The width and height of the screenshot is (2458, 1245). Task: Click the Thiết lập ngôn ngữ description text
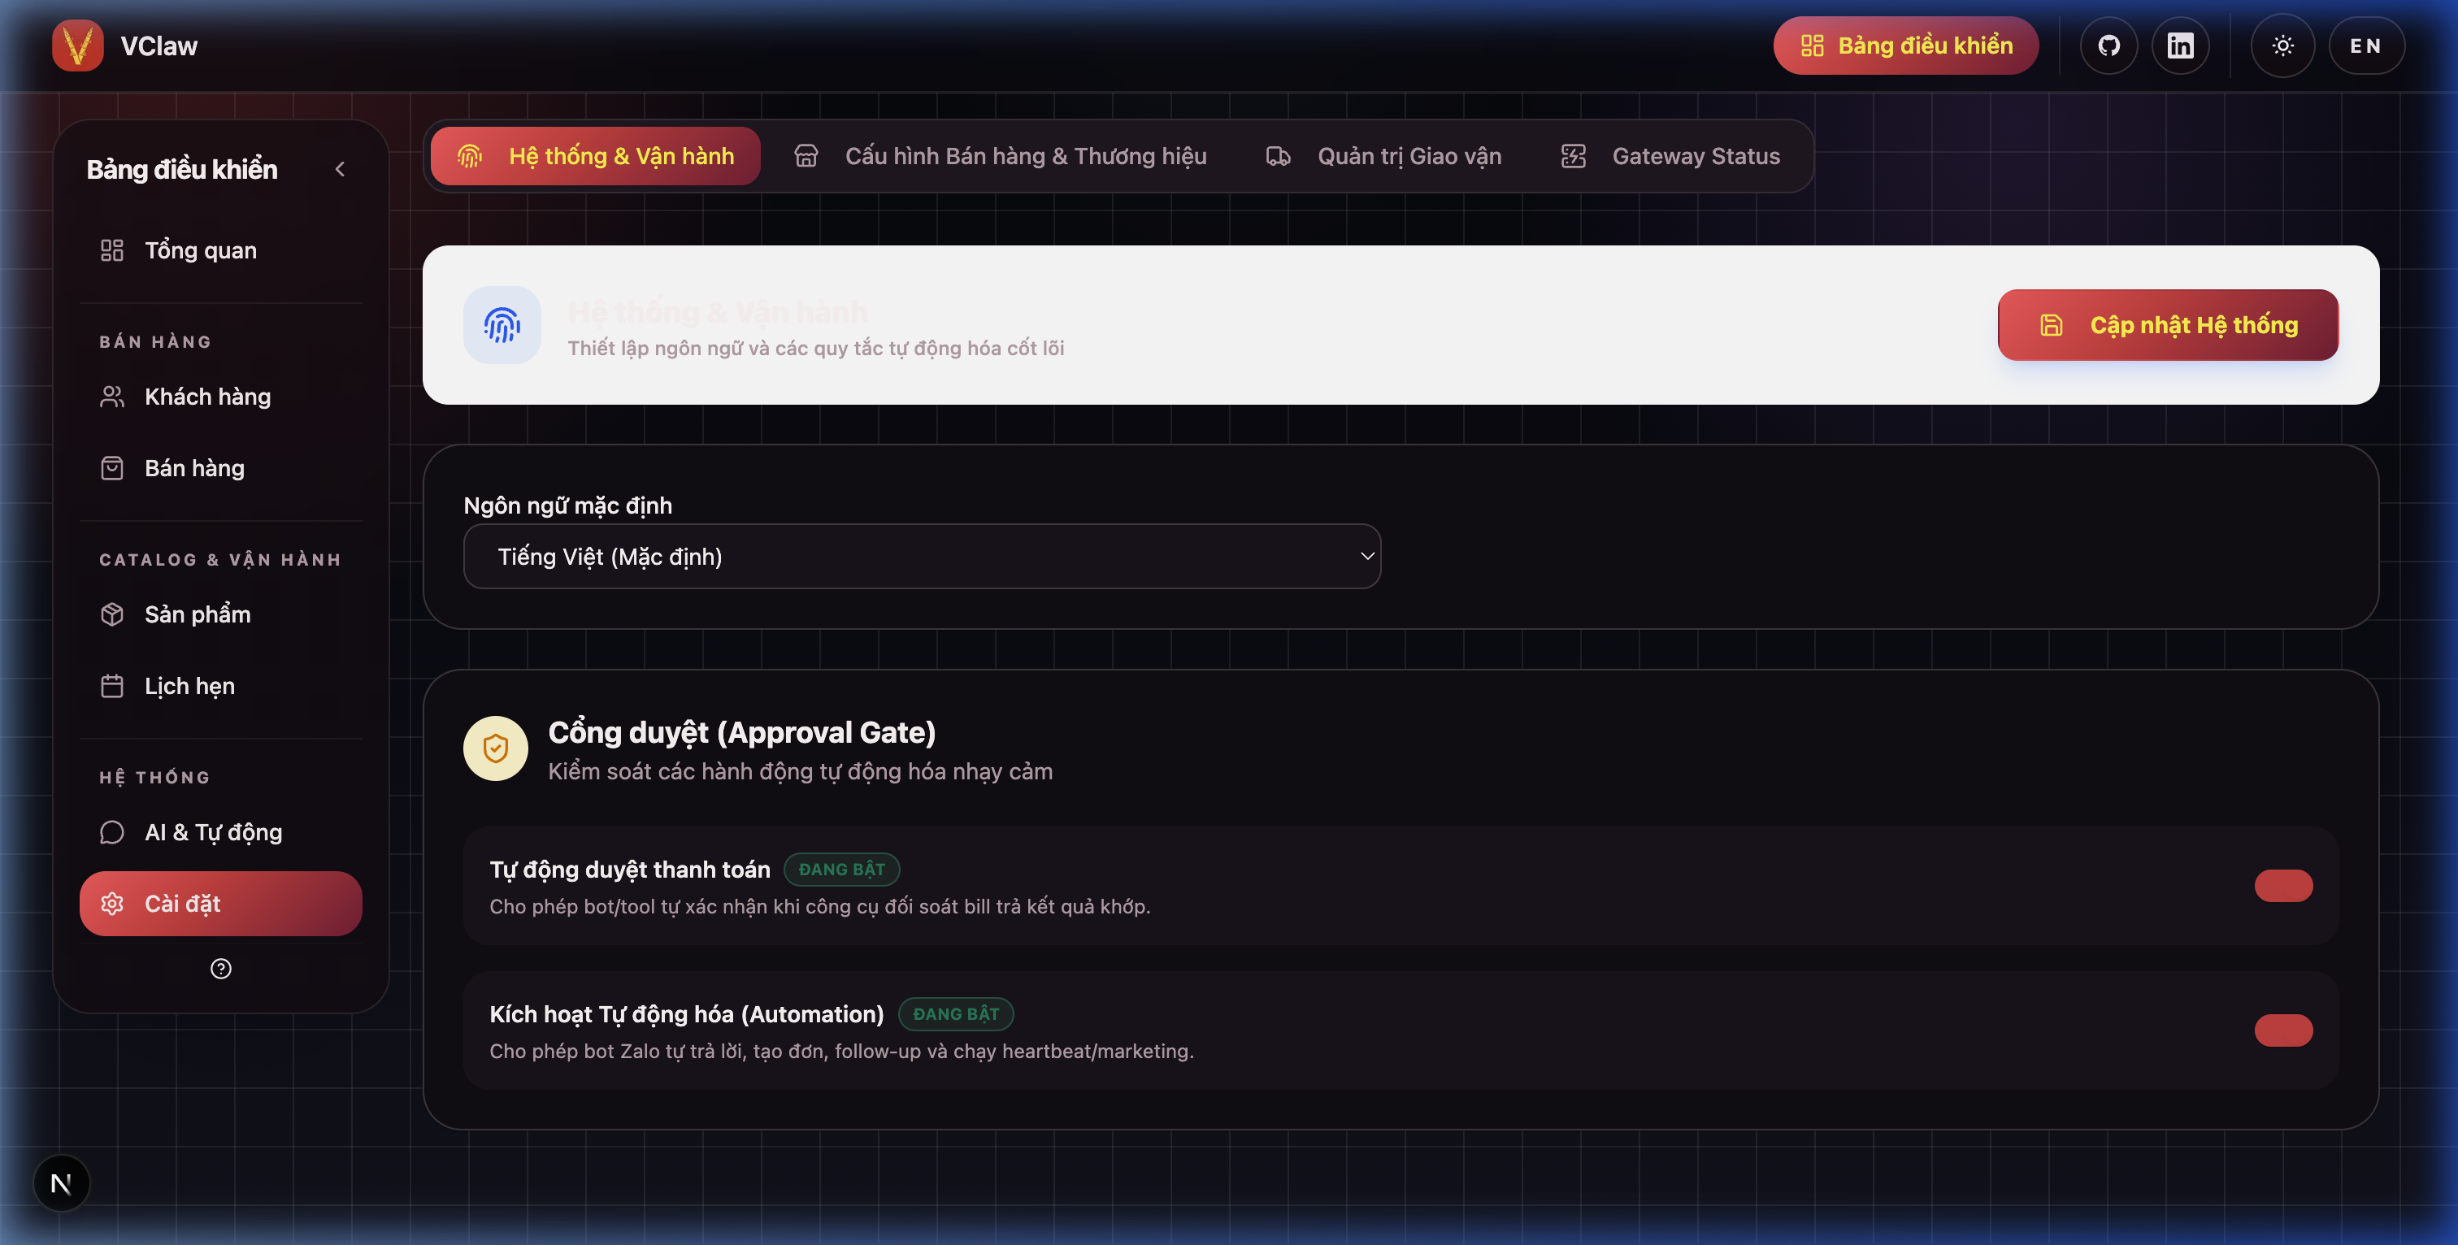816,348
